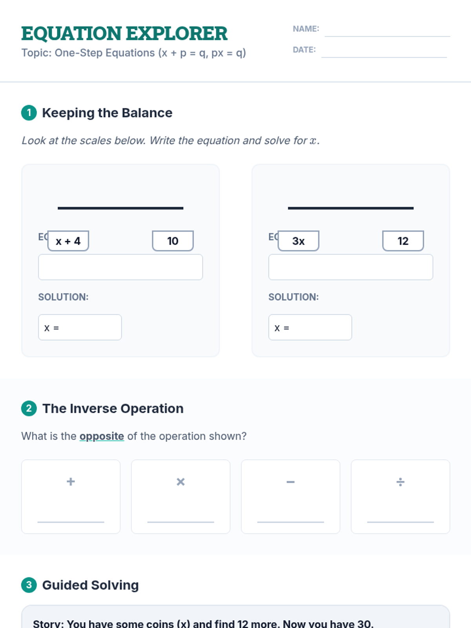Click the '3x' scale weight box
471x628 pixels.
click(298, 241)
